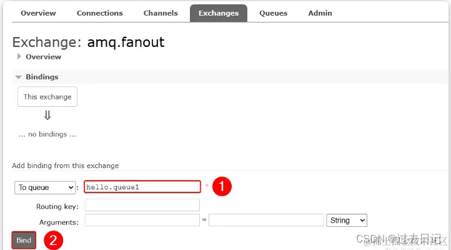This screenshot has width=451, height=250.
Task: Click the Arguments key field
Action: coord(142,220)
